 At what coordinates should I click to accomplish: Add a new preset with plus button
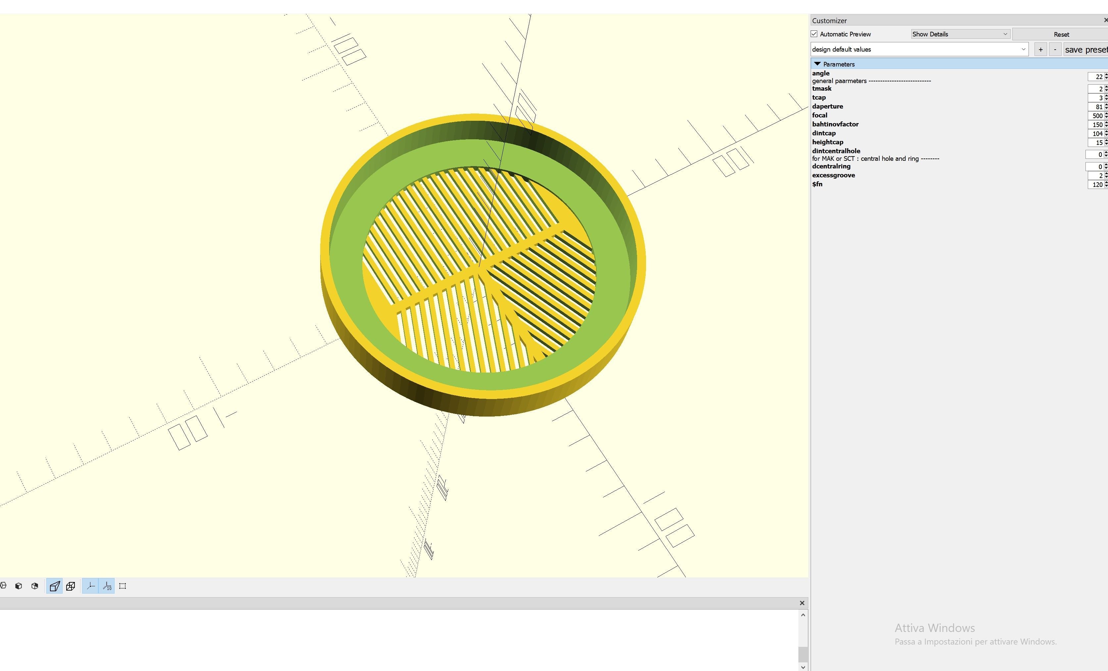click(1040, 49)
